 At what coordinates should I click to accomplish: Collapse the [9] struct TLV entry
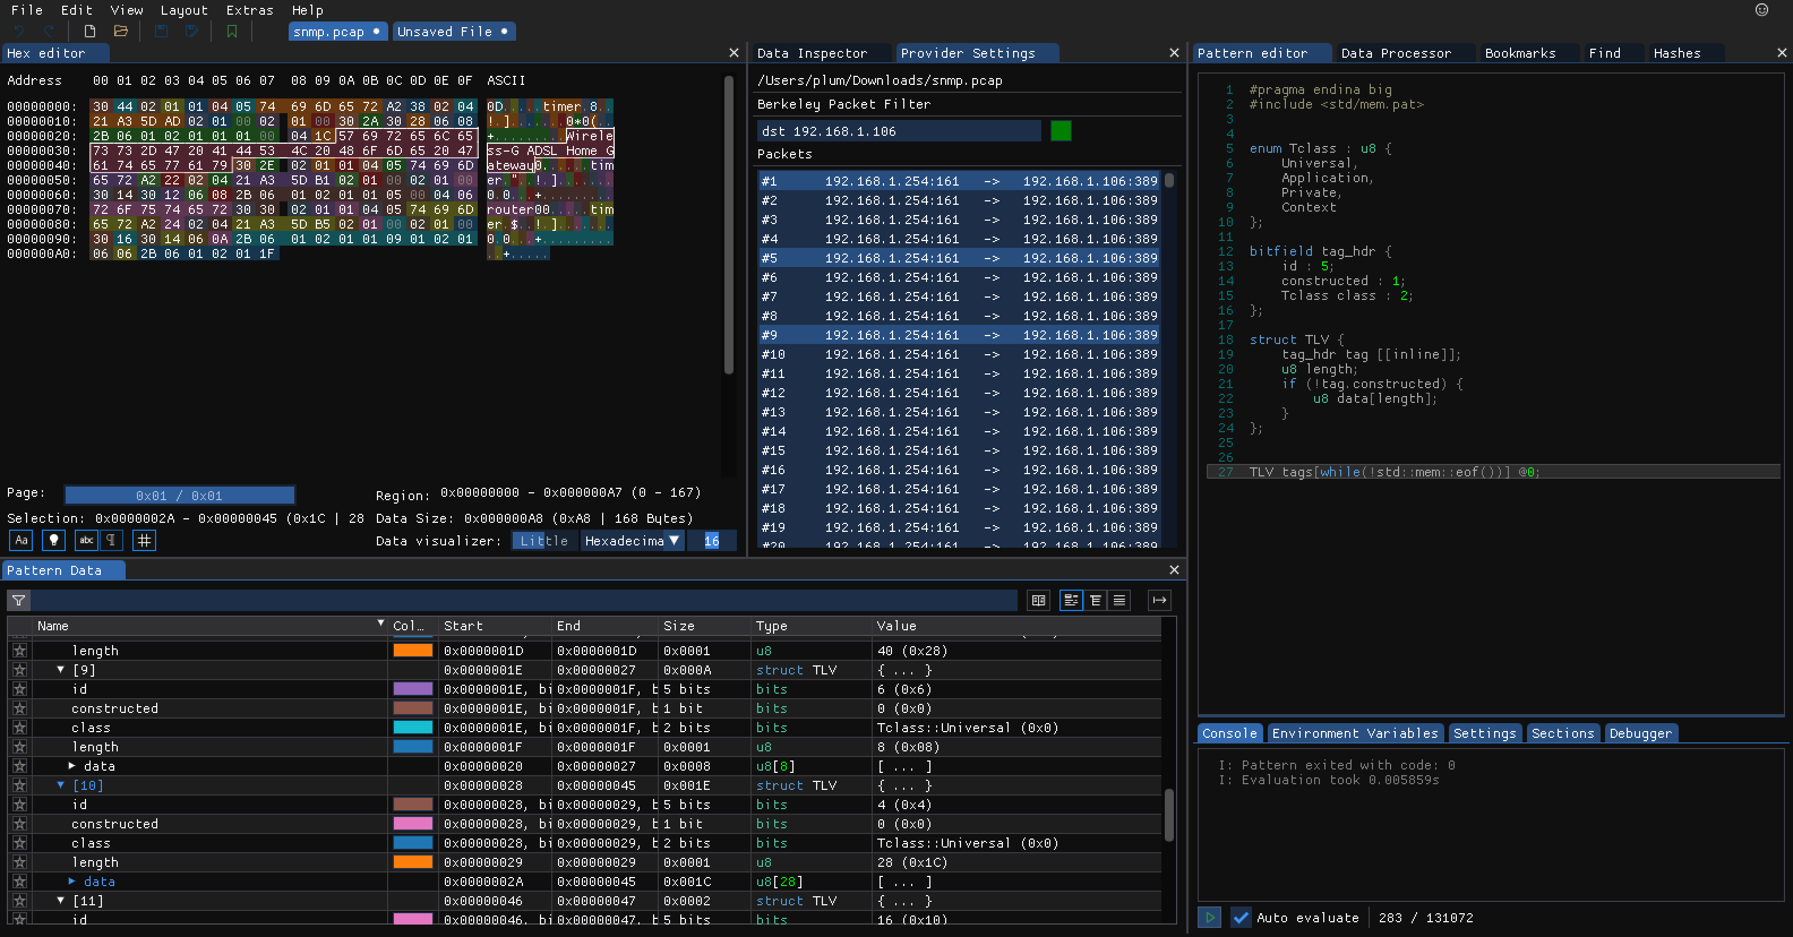pyautogui.click(x=61, y=670)
